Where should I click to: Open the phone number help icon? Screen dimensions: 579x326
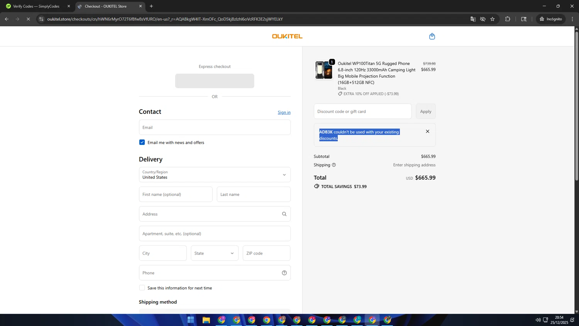click(284, 273)
